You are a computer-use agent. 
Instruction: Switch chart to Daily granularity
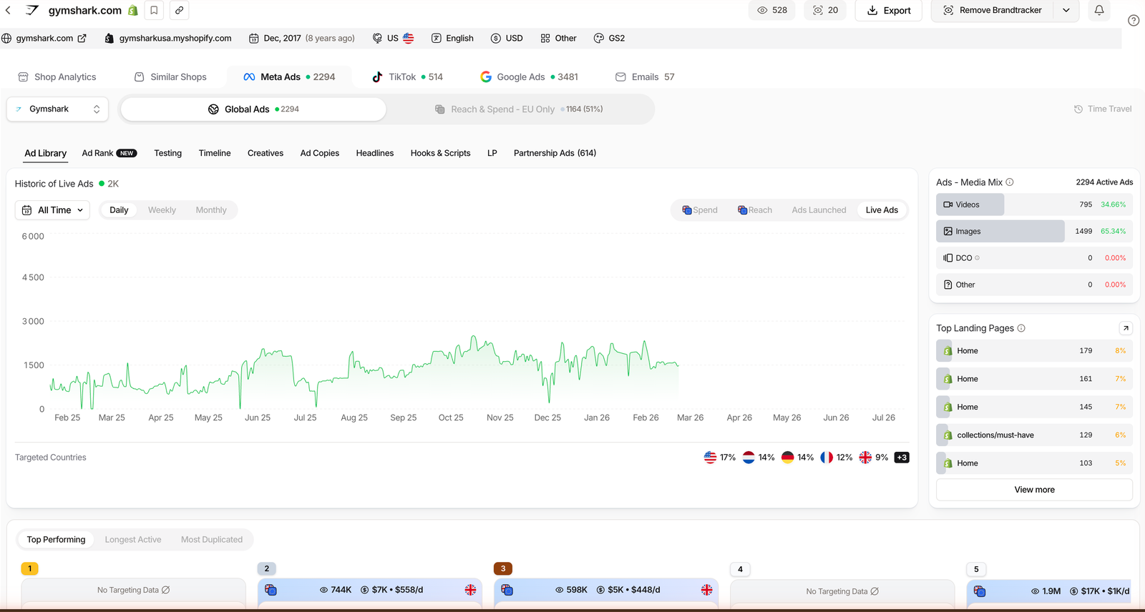119,210
